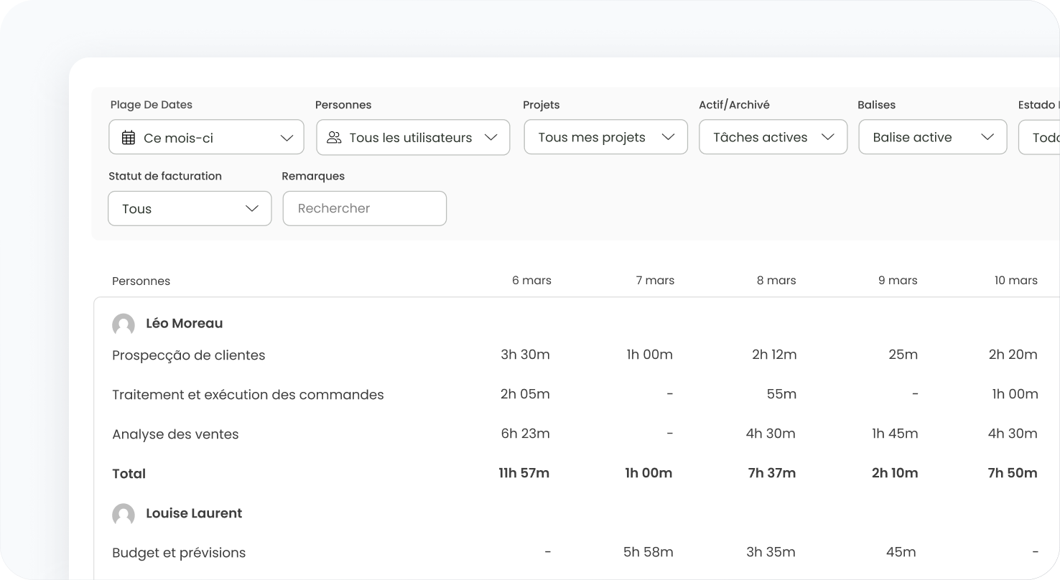This screenshot has height=580, width=1060.
Task: Click the 'Prospecção de clientes' task row
Action: click(x=188, y=355)
